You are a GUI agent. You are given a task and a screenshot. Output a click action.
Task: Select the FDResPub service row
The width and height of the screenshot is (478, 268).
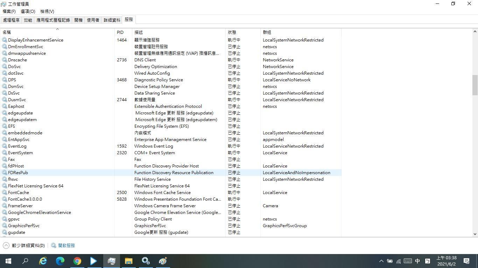coord(70,172)
